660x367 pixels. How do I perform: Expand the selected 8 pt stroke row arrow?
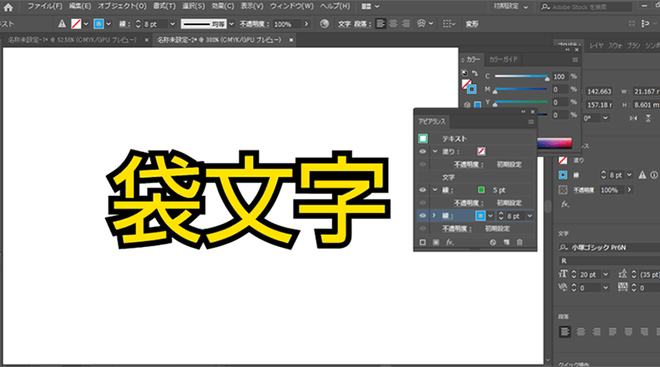pyautogui.click(x=433, y=215)
